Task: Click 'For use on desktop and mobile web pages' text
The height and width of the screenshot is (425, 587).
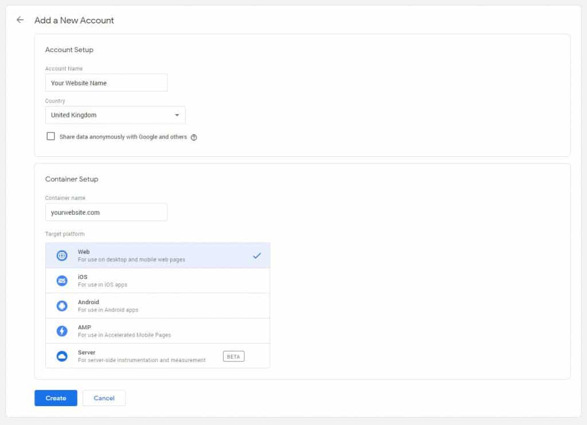Action: pyautogui.click(x=131, y=259)
